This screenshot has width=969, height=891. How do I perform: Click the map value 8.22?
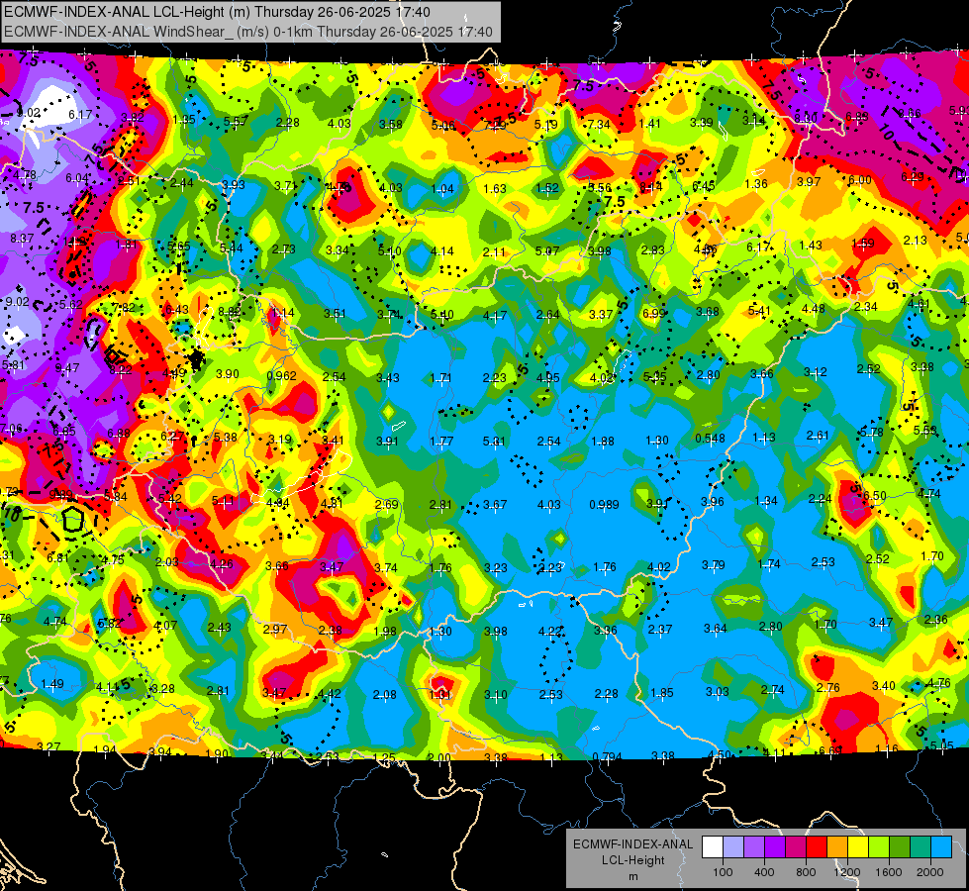point(121,369)
